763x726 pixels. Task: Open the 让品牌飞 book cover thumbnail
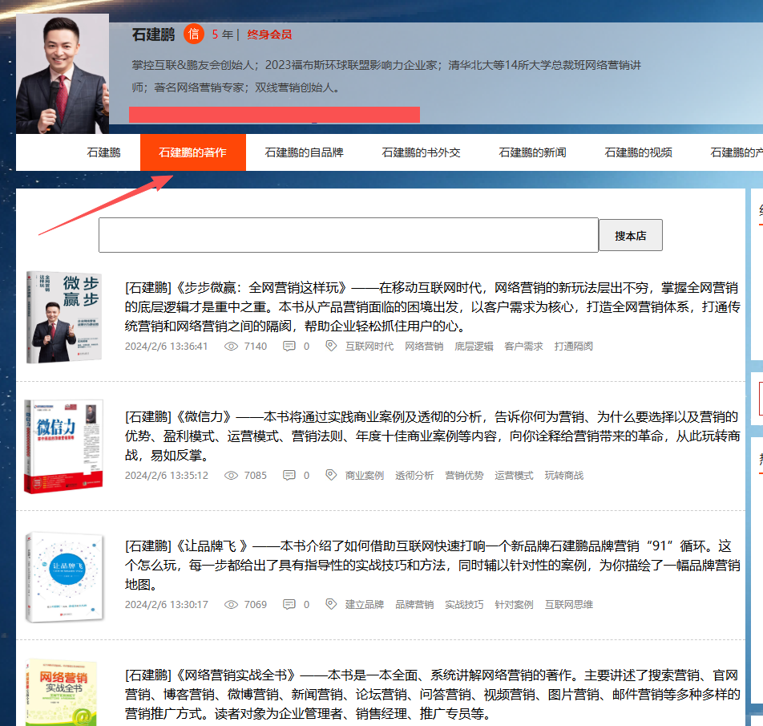click(65, 577)
